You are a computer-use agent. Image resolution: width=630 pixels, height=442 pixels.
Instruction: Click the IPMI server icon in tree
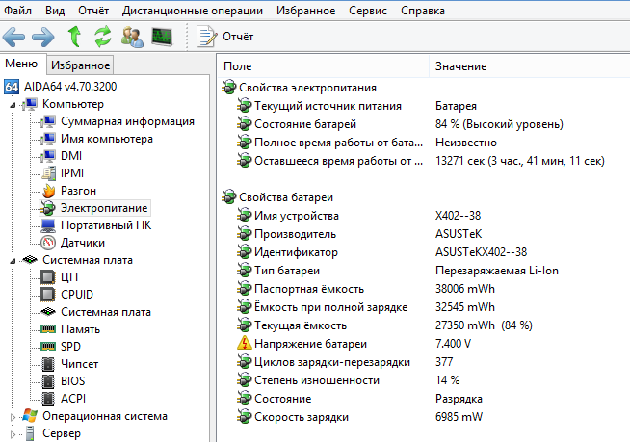coord(48,173)
